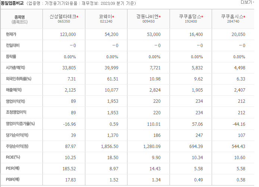Viewport: 259px width, 187px height.
Task: Click operating profit growth 110.01 cell
Action: (x=154, y=124)
